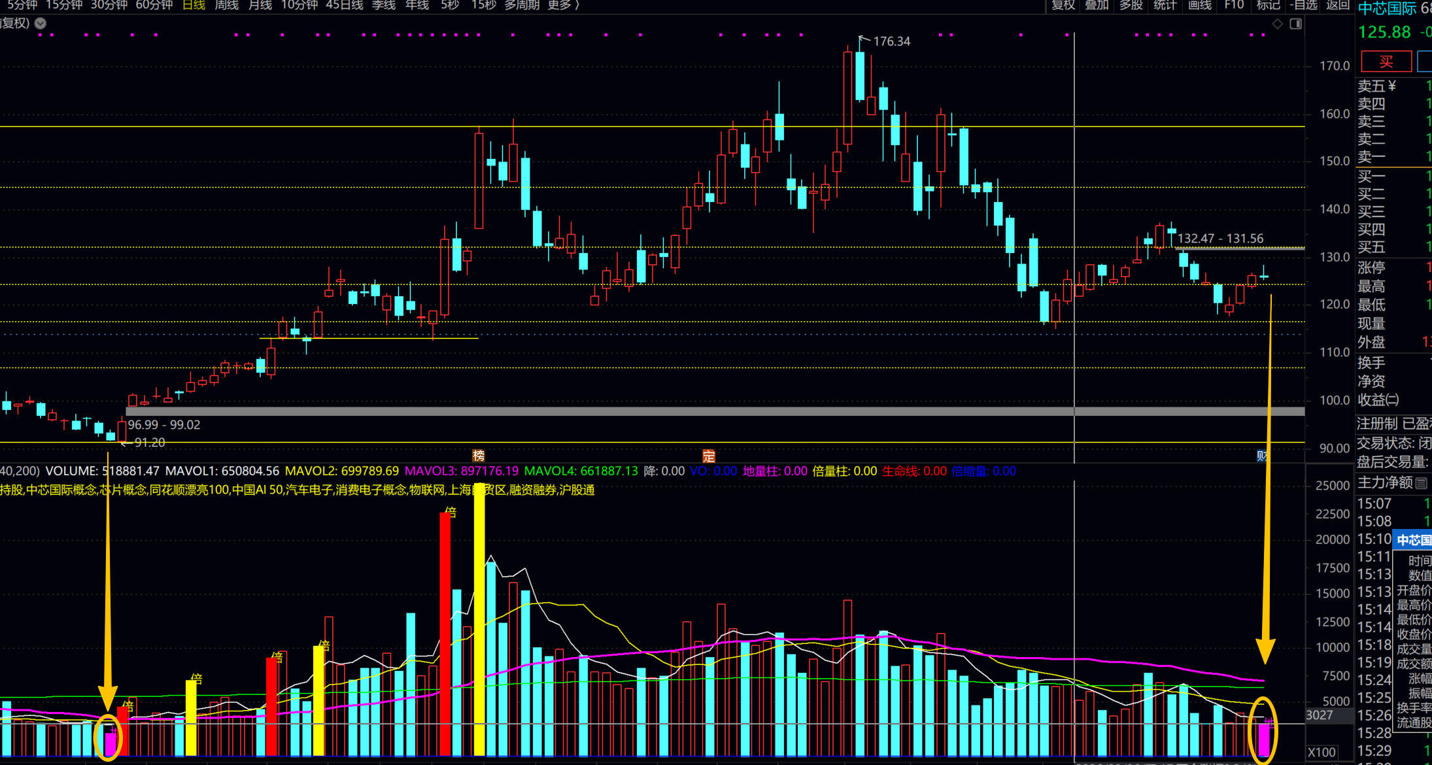Click the 复权 toolbar button
Image resolution: width=1432 pixels, height=765 pixels.
pos(1063,5)
